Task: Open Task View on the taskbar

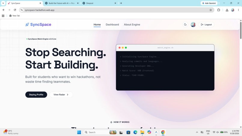Action: pyautogui.click(x=121, y=132)
